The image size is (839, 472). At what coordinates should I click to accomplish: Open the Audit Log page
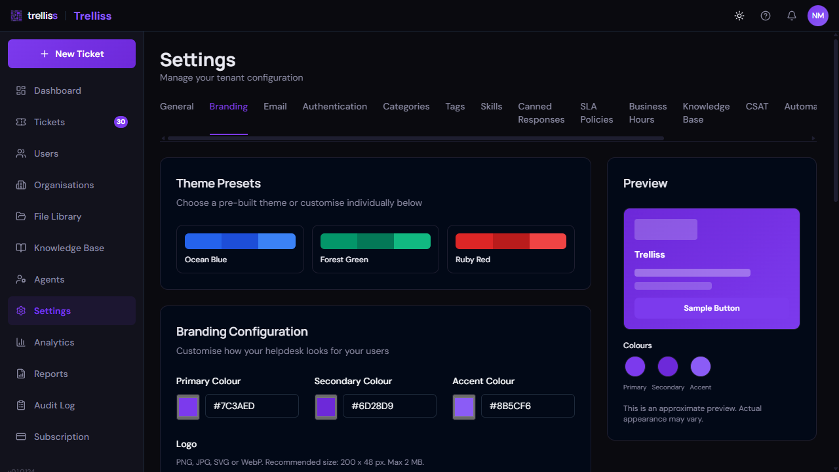pyautogui.click(x=54, y=405)
